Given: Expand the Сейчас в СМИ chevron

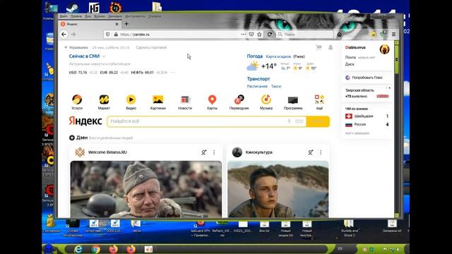Looking at the screenshot, I should (104, 56).
